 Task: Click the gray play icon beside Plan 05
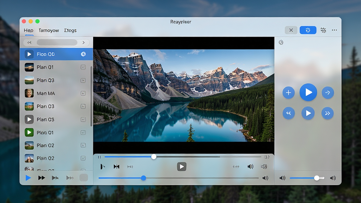tap(29, 119)
